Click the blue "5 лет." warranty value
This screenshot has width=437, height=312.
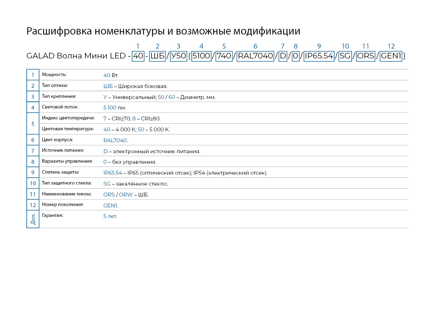[x=110, y=216]
